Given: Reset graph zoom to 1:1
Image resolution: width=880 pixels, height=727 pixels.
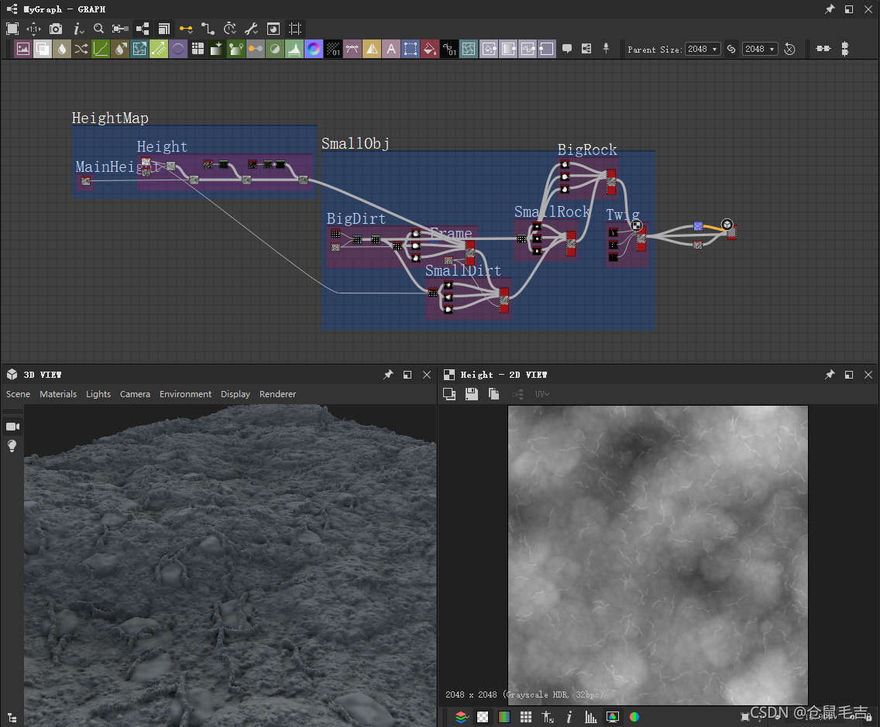Looking at the screenshot, I should click(x=33, y=29).
